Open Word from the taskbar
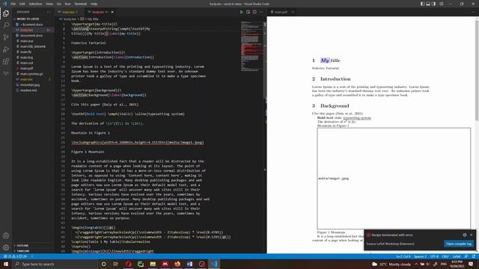 pos(189,264)
